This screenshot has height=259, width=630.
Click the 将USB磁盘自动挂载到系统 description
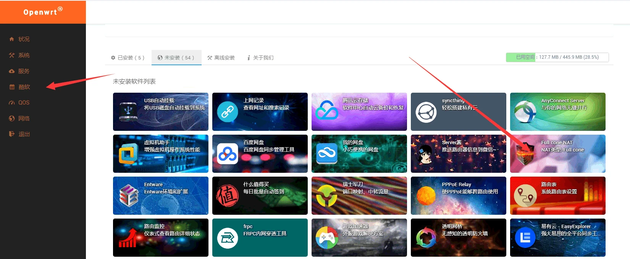pyautogui.click(x=174, y=108)
